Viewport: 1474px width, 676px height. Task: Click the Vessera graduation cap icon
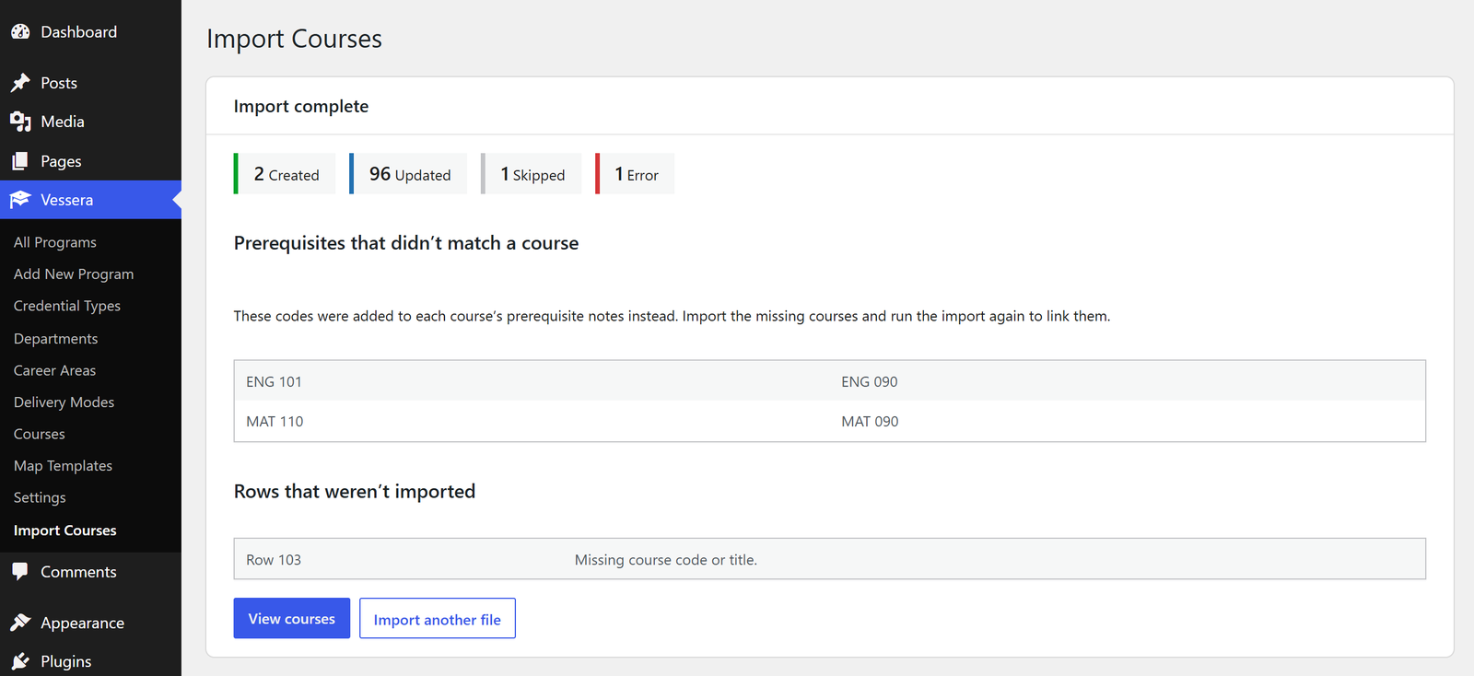coord(20,200)
